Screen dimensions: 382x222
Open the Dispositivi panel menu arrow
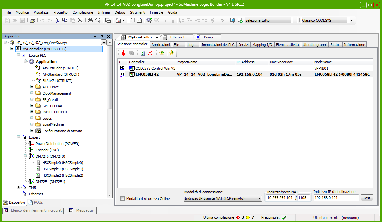click(x=95, y=37)
